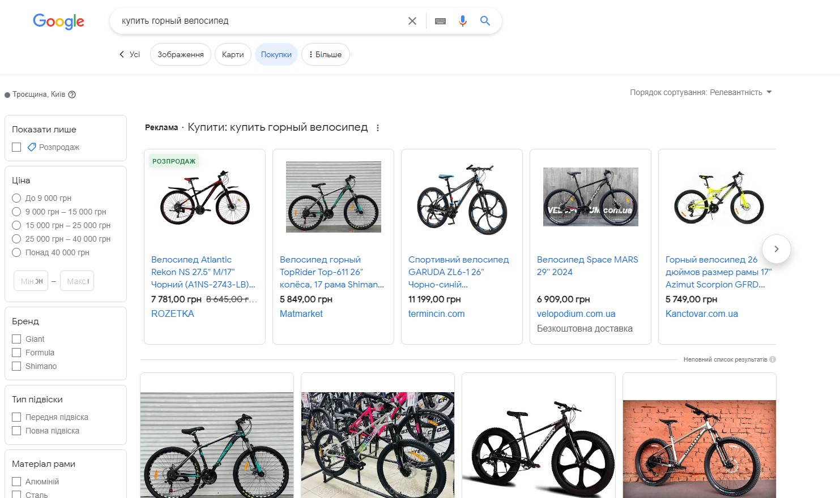Click info icon next to Неповний список результатів
Viewport: 840px width, 498px height.
(x=773, y=359)
